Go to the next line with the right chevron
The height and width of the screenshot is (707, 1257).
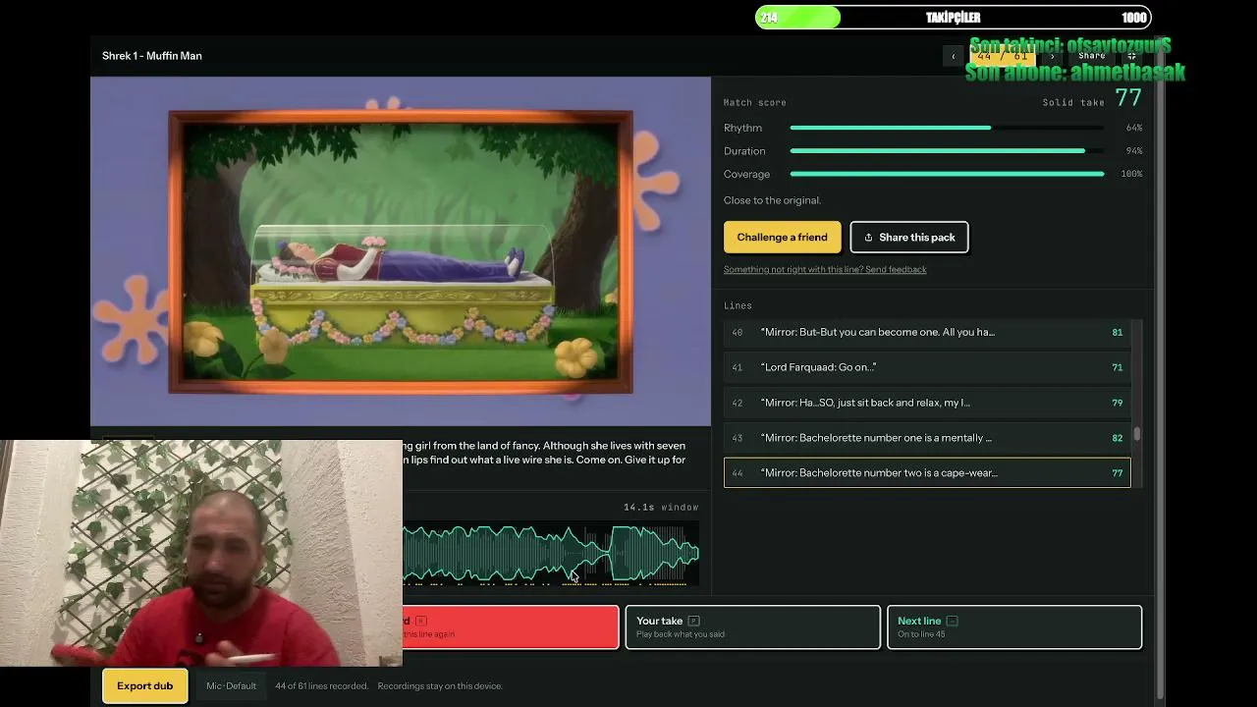click(x=1052, y=56)
